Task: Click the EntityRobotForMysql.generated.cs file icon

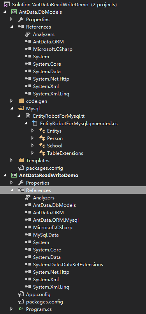Action: point(35,123)
